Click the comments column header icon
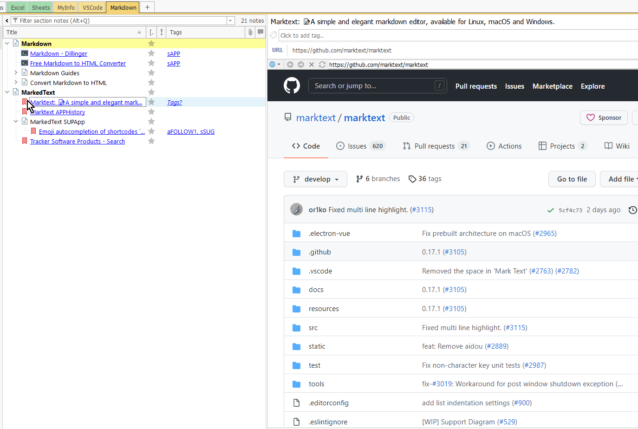The height and width of the screenshot is (429, 638). click(260, 32)
